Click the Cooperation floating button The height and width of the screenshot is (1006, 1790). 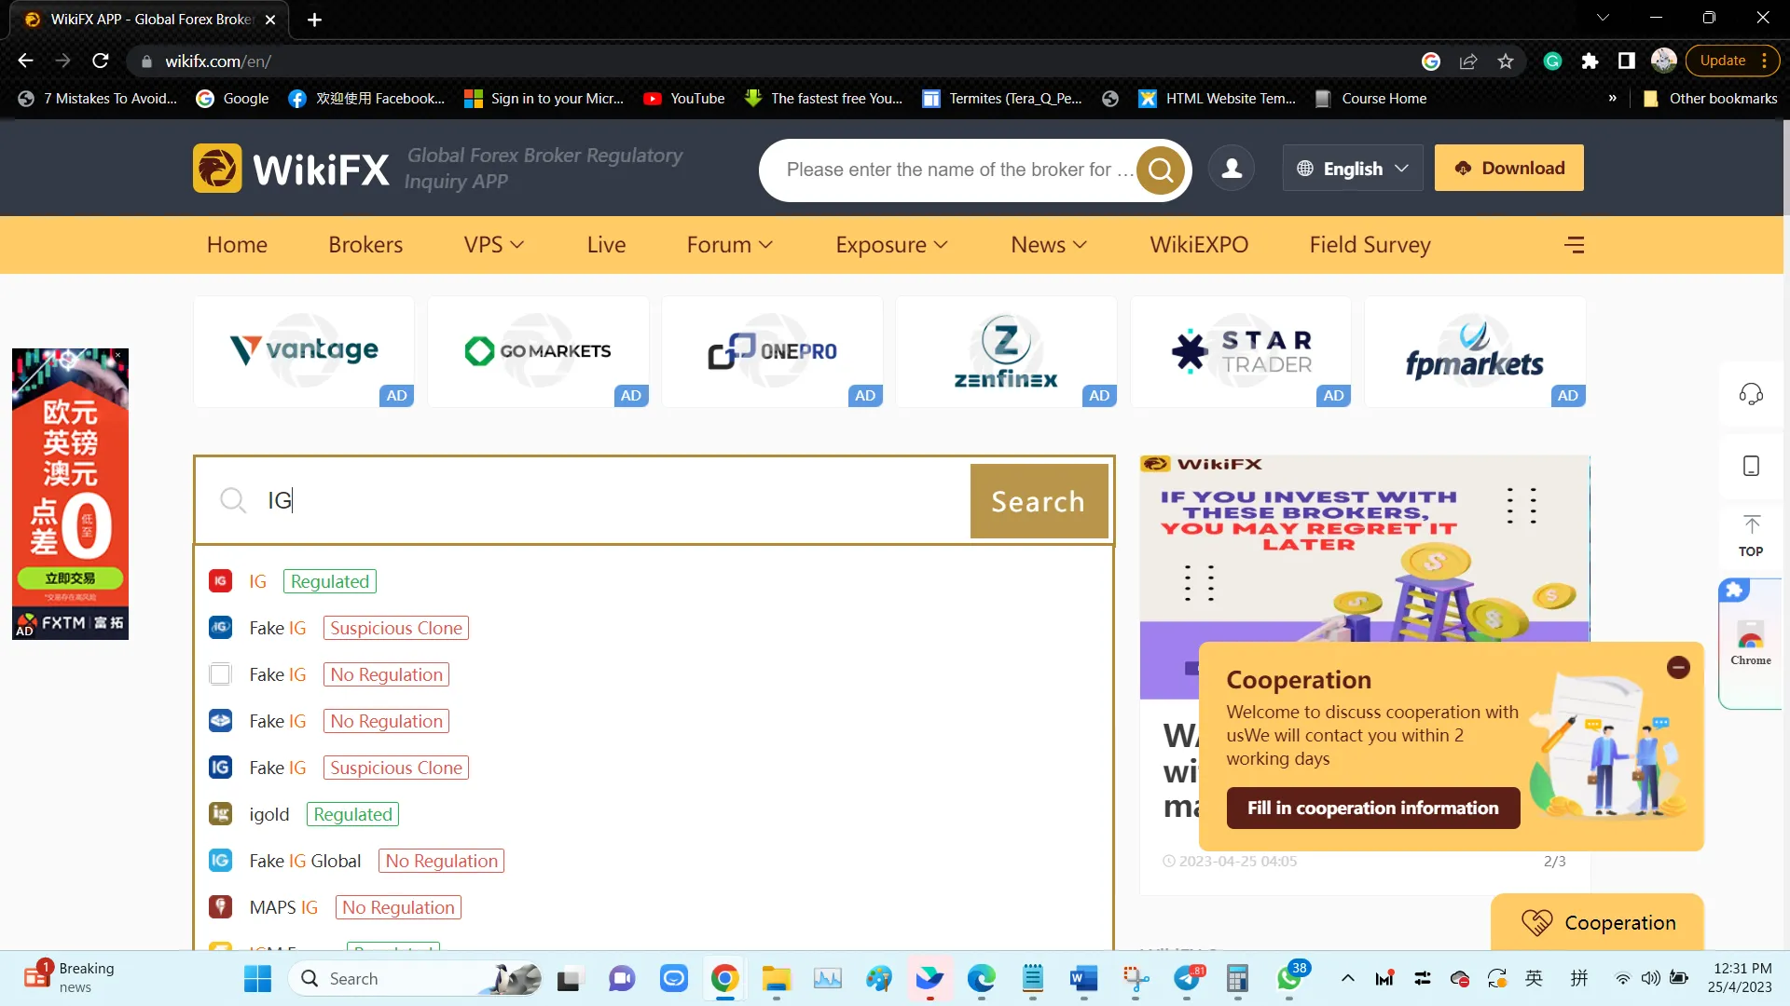[1598, 922]
